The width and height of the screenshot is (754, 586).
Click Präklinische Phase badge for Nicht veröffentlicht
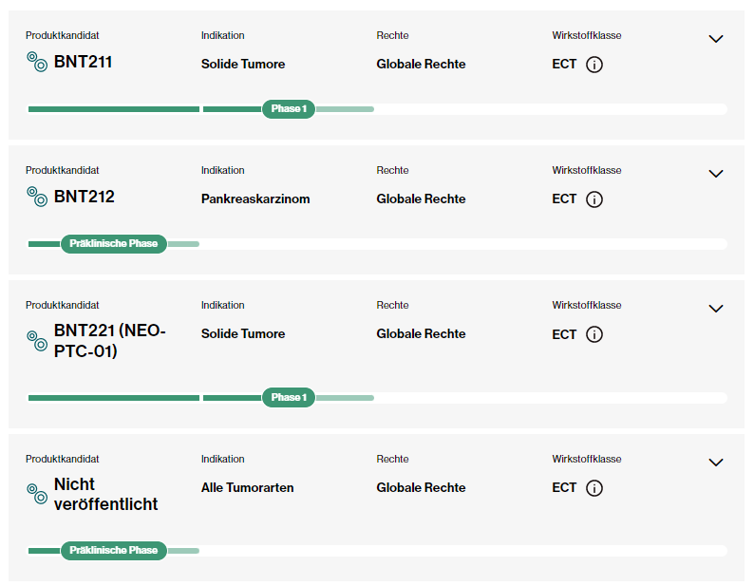click(114, 551)
